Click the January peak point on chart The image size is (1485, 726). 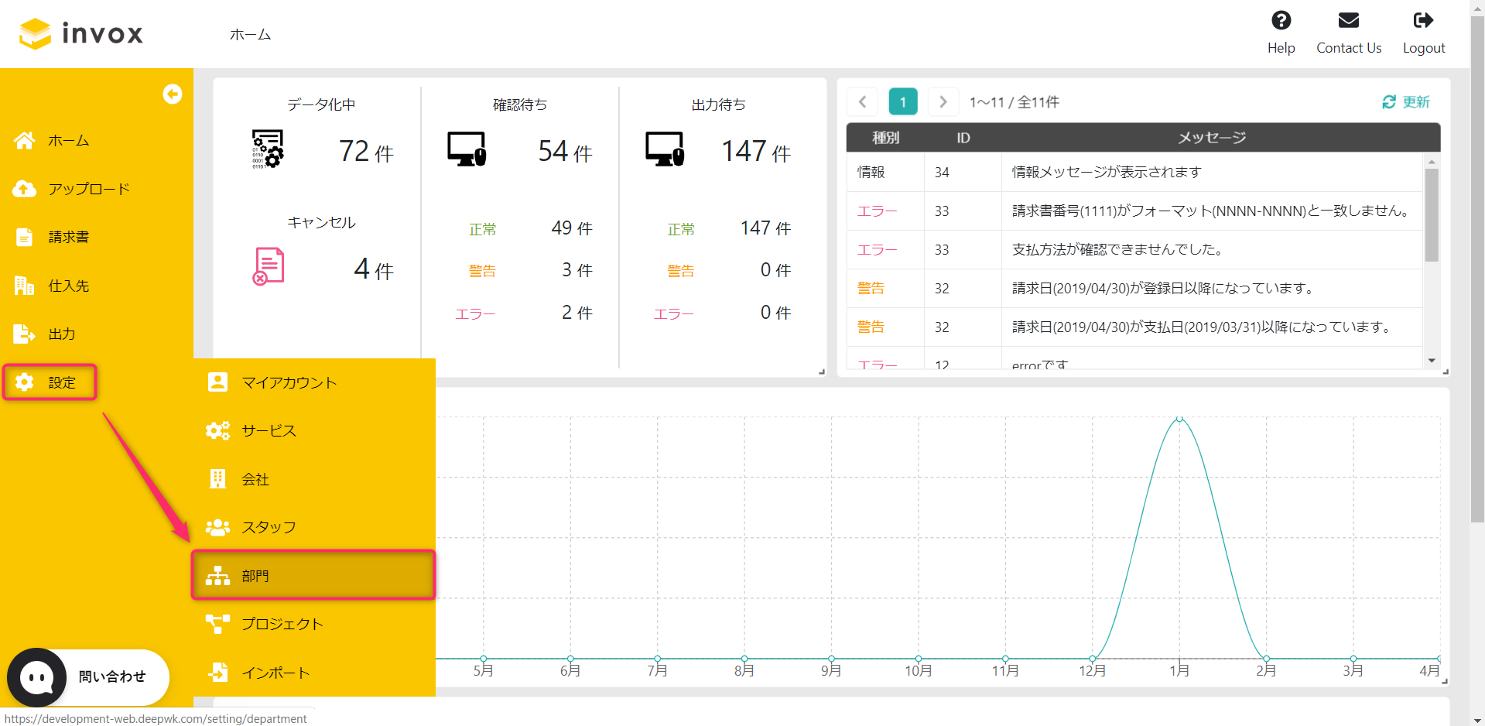tap(1179, 419)
